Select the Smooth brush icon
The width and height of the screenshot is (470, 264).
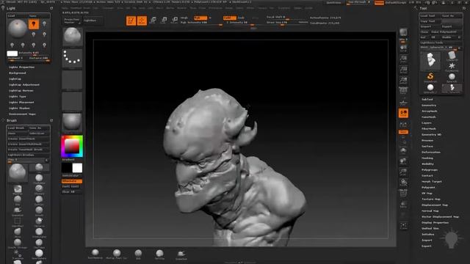[x=39, y=211]
